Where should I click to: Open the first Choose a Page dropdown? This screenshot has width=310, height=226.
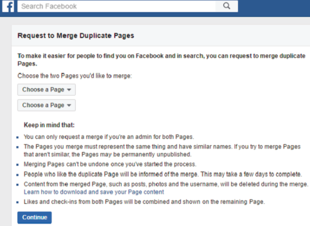click(x=47, y=90)
